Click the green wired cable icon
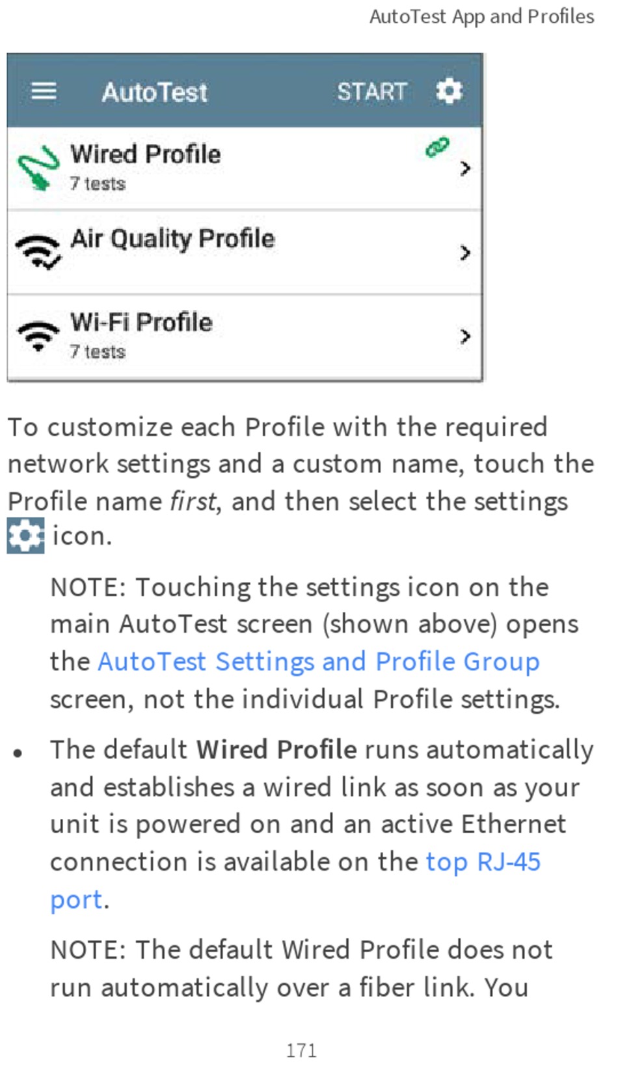The image size is (618, 1072). [x=38, y=168]
